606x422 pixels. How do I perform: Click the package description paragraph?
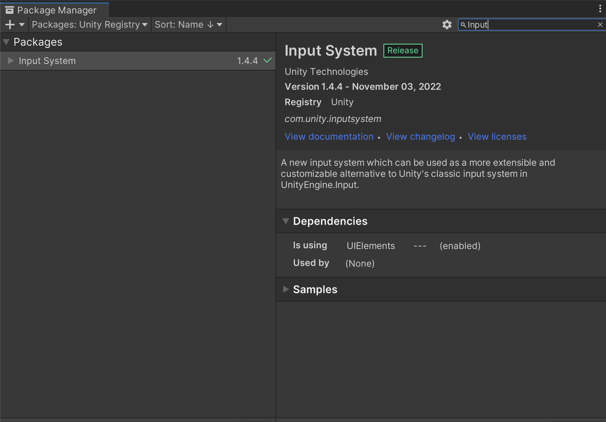click(x=418, y=174)
